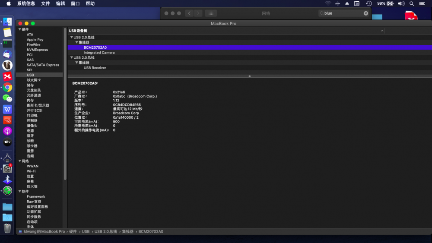
Task: Select 防火墙 in the sidebar
Action: point(32,186)
